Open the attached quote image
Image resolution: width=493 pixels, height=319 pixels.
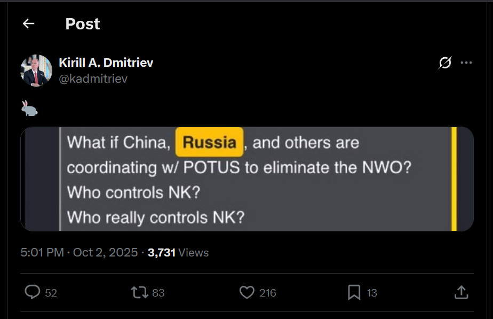click(246, 178)
